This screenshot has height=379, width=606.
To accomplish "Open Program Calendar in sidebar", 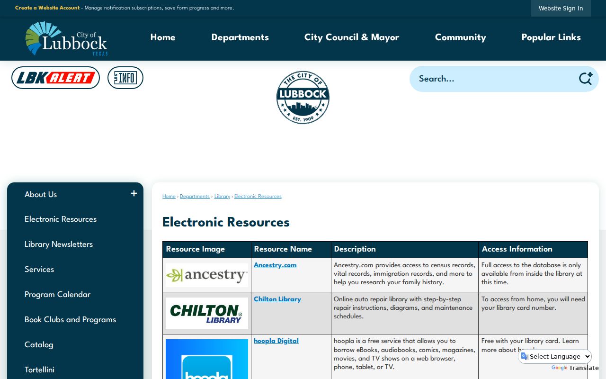I will coord(58,295).
